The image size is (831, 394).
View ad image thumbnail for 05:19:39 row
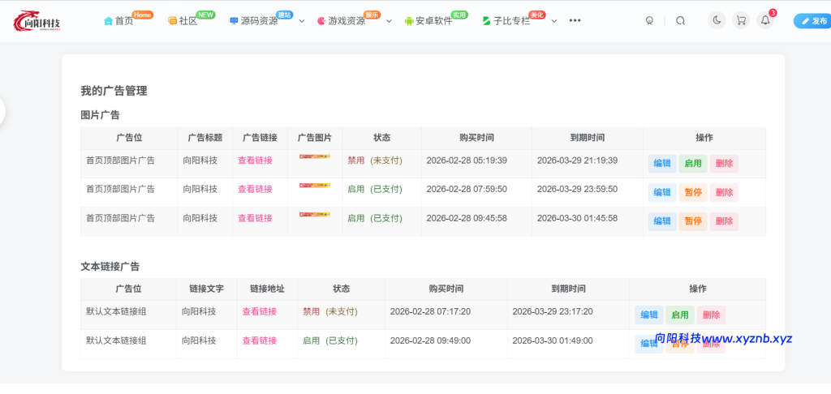[x=315, y=156]
